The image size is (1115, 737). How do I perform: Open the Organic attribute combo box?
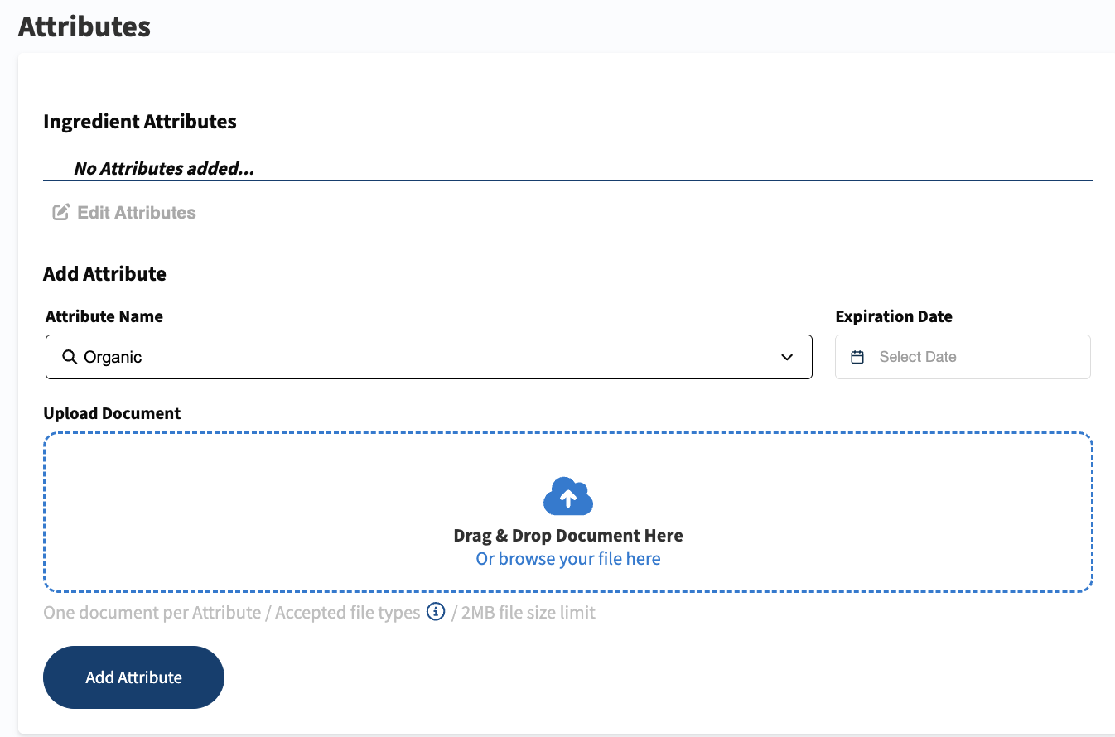tap(429, 357)
